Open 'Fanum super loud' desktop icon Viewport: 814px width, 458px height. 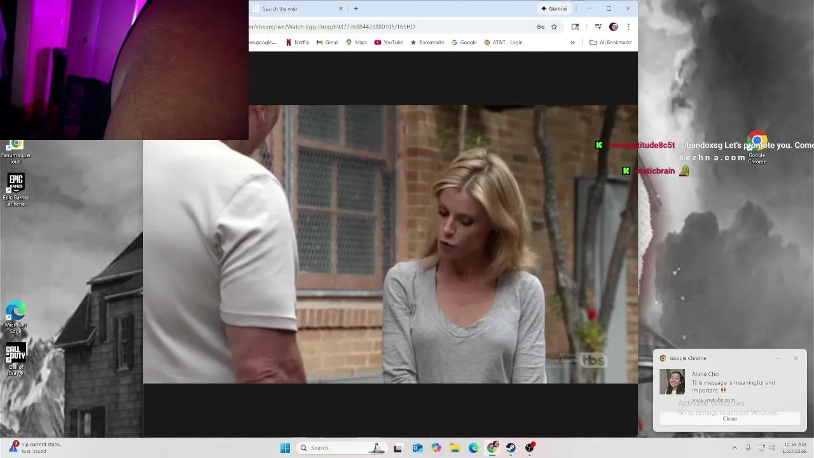[x=16, y=153]
